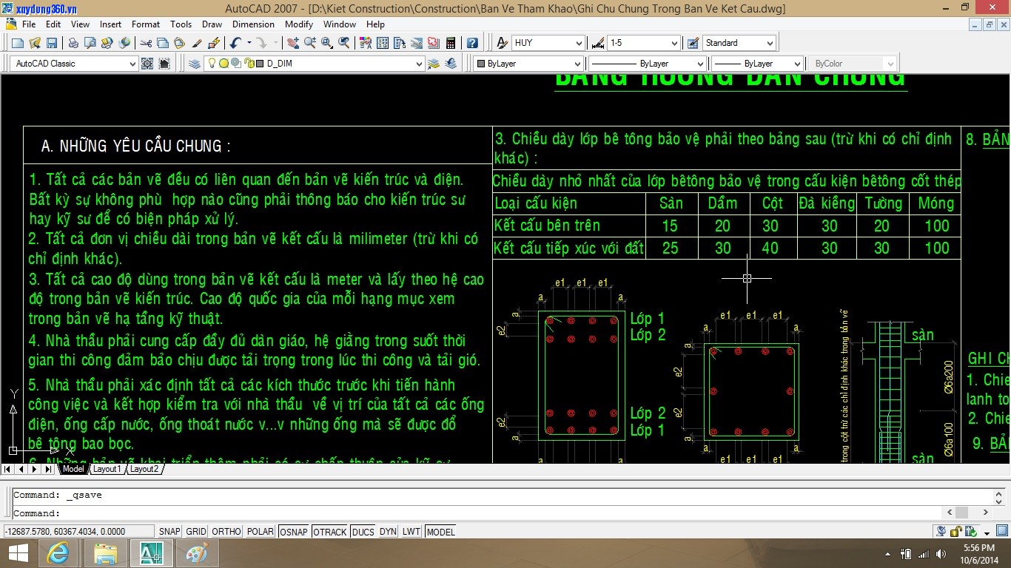Open File Explorer from the taskbar

[105, 553]
